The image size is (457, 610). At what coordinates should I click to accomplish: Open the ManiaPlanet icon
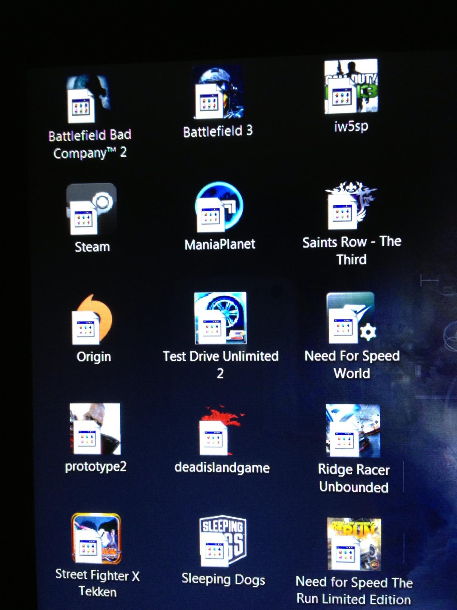[x=219, y=207]
